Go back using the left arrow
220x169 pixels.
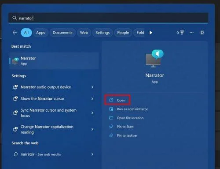point(15,33)
